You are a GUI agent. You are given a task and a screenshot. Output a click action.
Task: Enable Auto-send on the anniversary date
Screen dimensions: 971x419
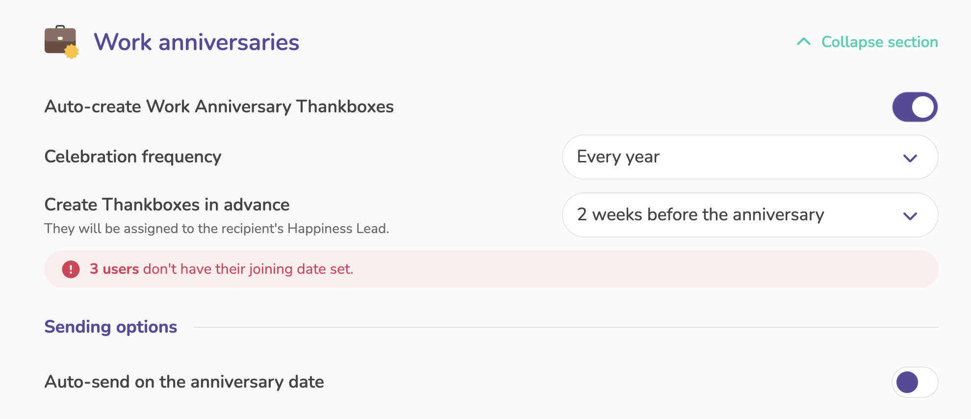[x=915, y=382]
